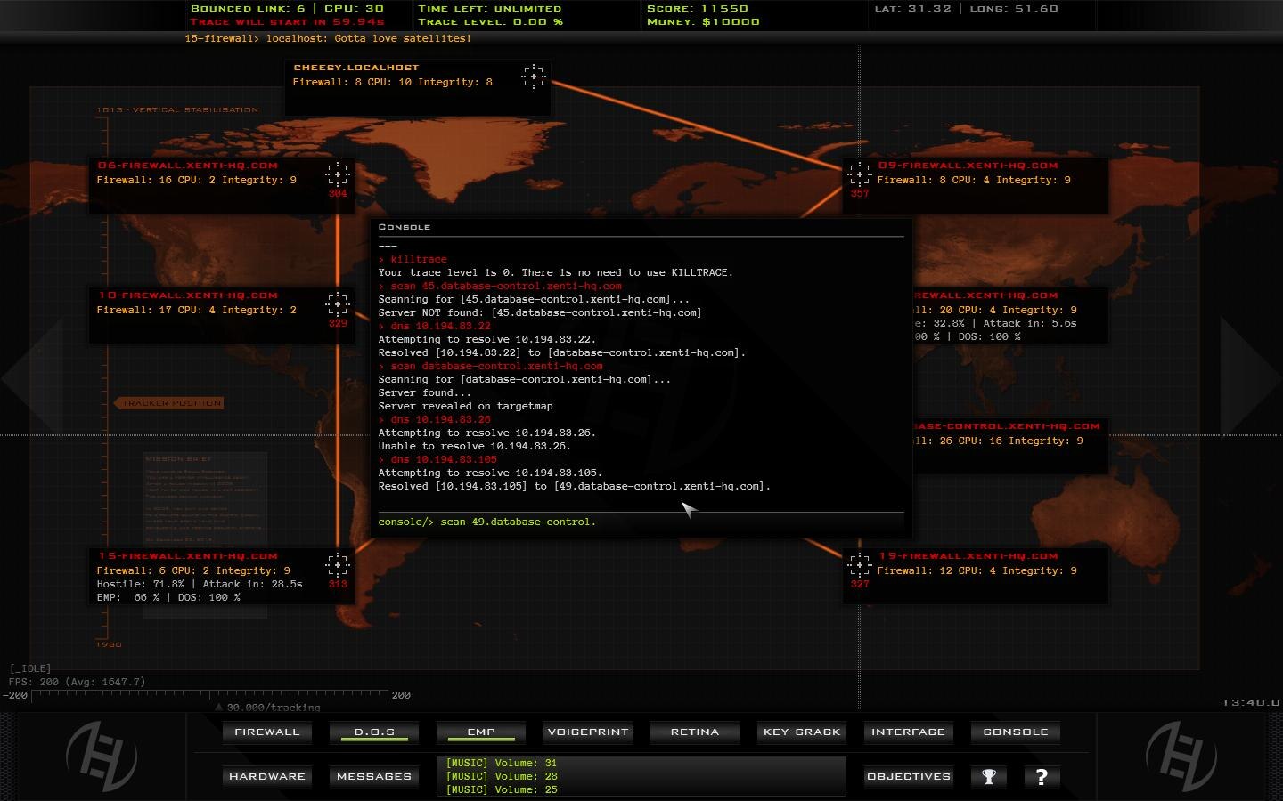Viewport: 1283px width, 801px height.
Task: Click the '[MUSIC] Volume: 25' message
Action: 502,789
